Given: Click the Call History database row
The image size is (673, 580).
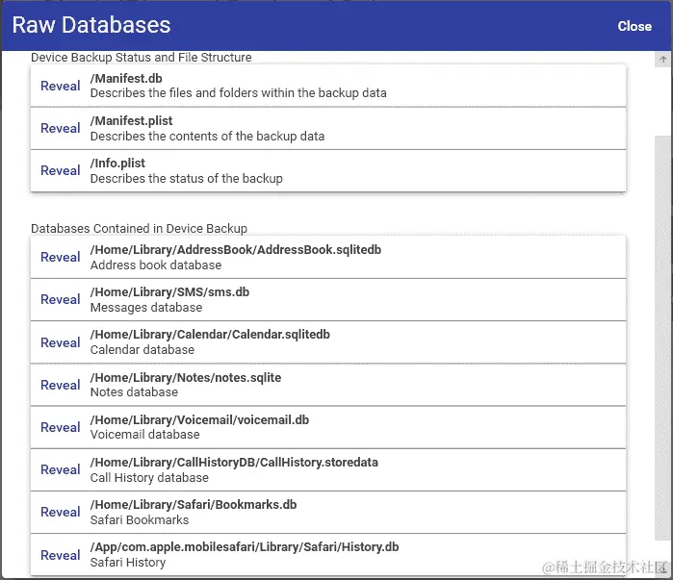Looking at the screenshot, I should (328, 469).
